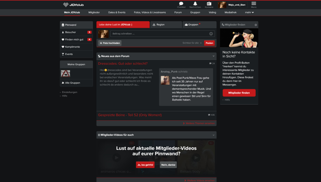Click the 'Beitrag schreiben' text field
The width and height of the screenshot is (321, 182).
coord(159,34)
